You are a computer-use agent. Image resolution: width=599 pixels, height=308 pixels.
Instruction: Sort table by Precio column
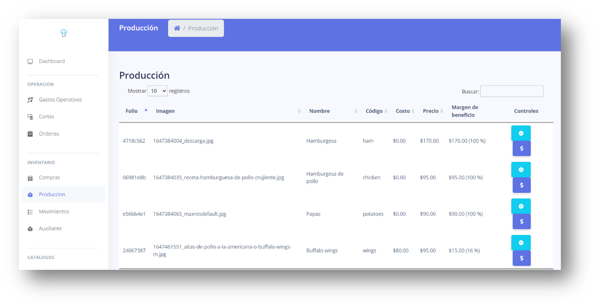click(x=431, y=111)
